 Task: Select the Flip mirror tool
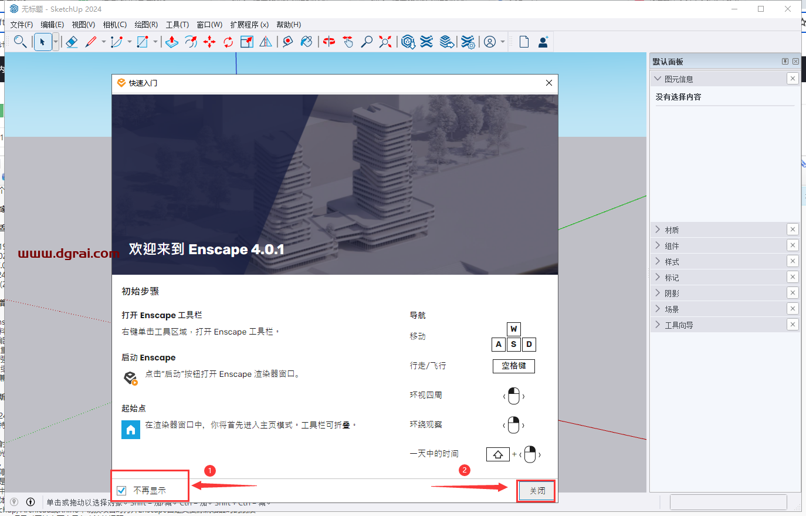coord(266,42)
